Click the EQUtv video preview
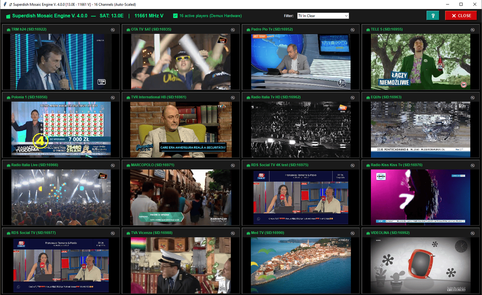The height and width of the screenshot is (295, 482). (421, 129)
